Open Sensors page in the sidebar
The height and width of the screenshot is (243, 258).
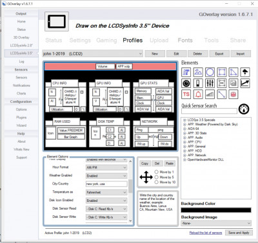pos(21,77)
